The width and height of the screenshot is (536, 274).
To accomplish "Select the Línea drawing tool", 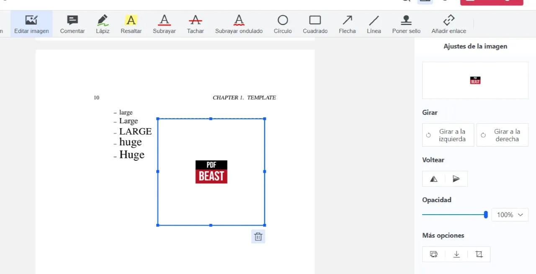I will [x=374, y=24].
